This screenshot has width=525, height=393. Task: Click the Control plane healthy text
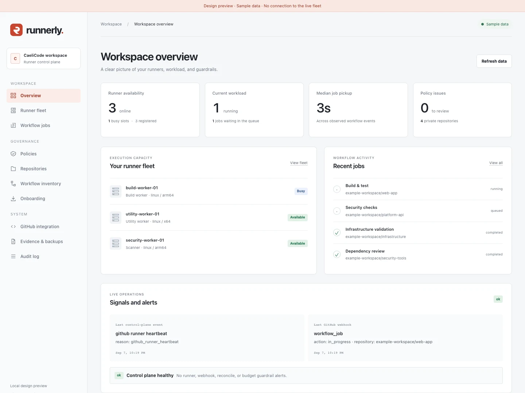click(150, 376)
